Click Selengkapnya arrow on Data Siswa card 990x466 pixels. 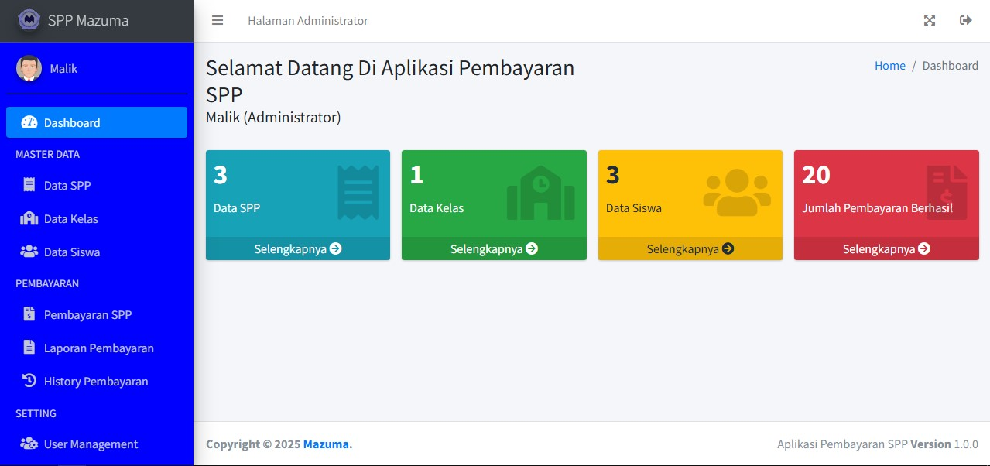click(x=728, y=248)
